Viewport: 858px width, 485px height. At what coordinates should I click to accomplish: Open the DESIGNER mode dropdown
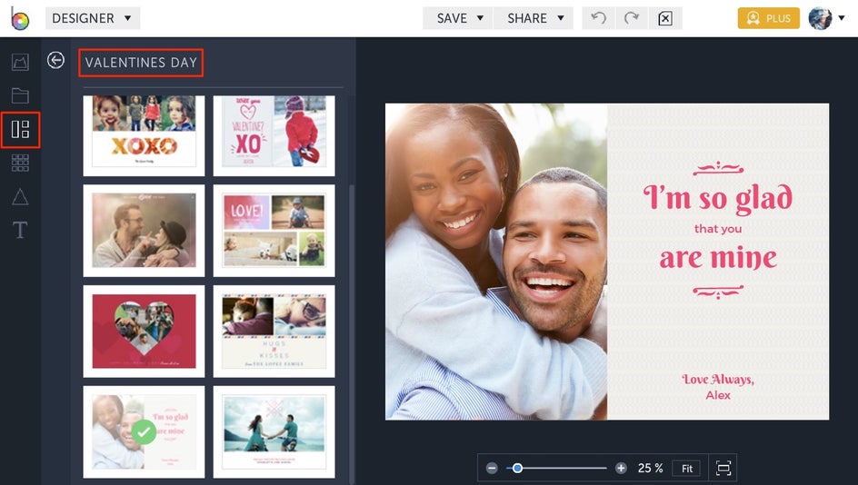point(93,18)
